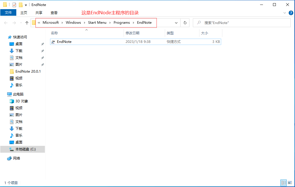
Task: Open pinned 桌面 under quick access
Action: point(19,44)
